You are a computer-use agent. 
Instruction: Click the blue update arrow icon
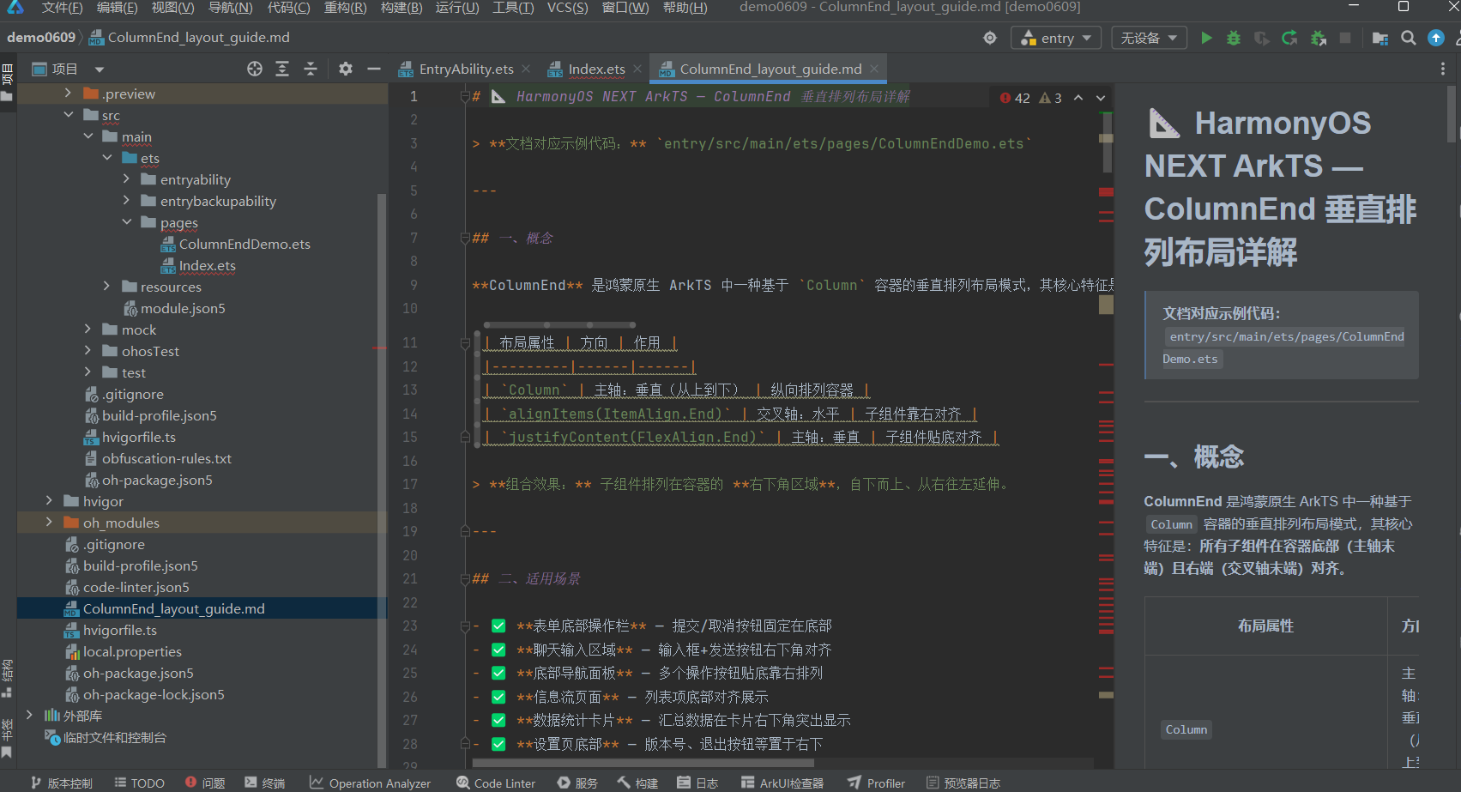1436,38
